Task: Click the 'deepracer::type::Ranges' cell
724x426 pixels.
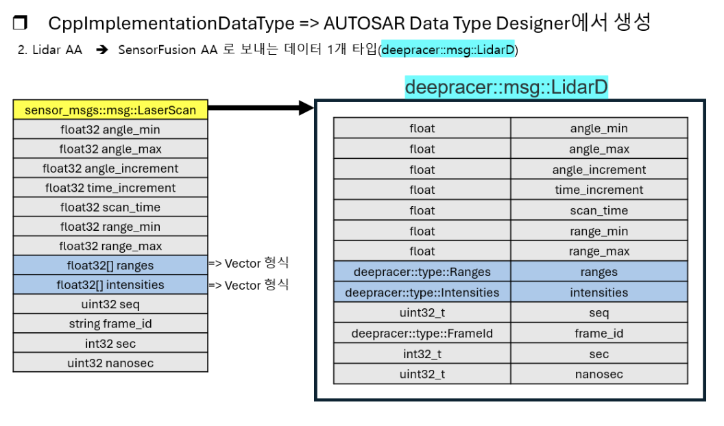Action: [422, 271]
